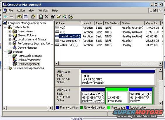The height and width of the screenshot is (120, 165).
Task: Collapse the System Tools tree node
Action: [5, 27]
